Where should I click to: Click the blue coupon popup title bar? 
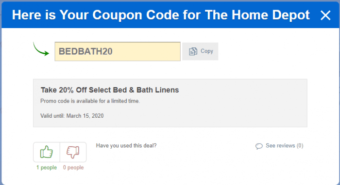170,15
